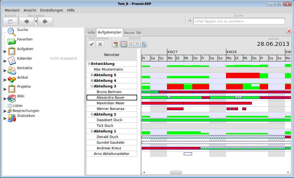Click the navigate forward arrow

point(45,21)
